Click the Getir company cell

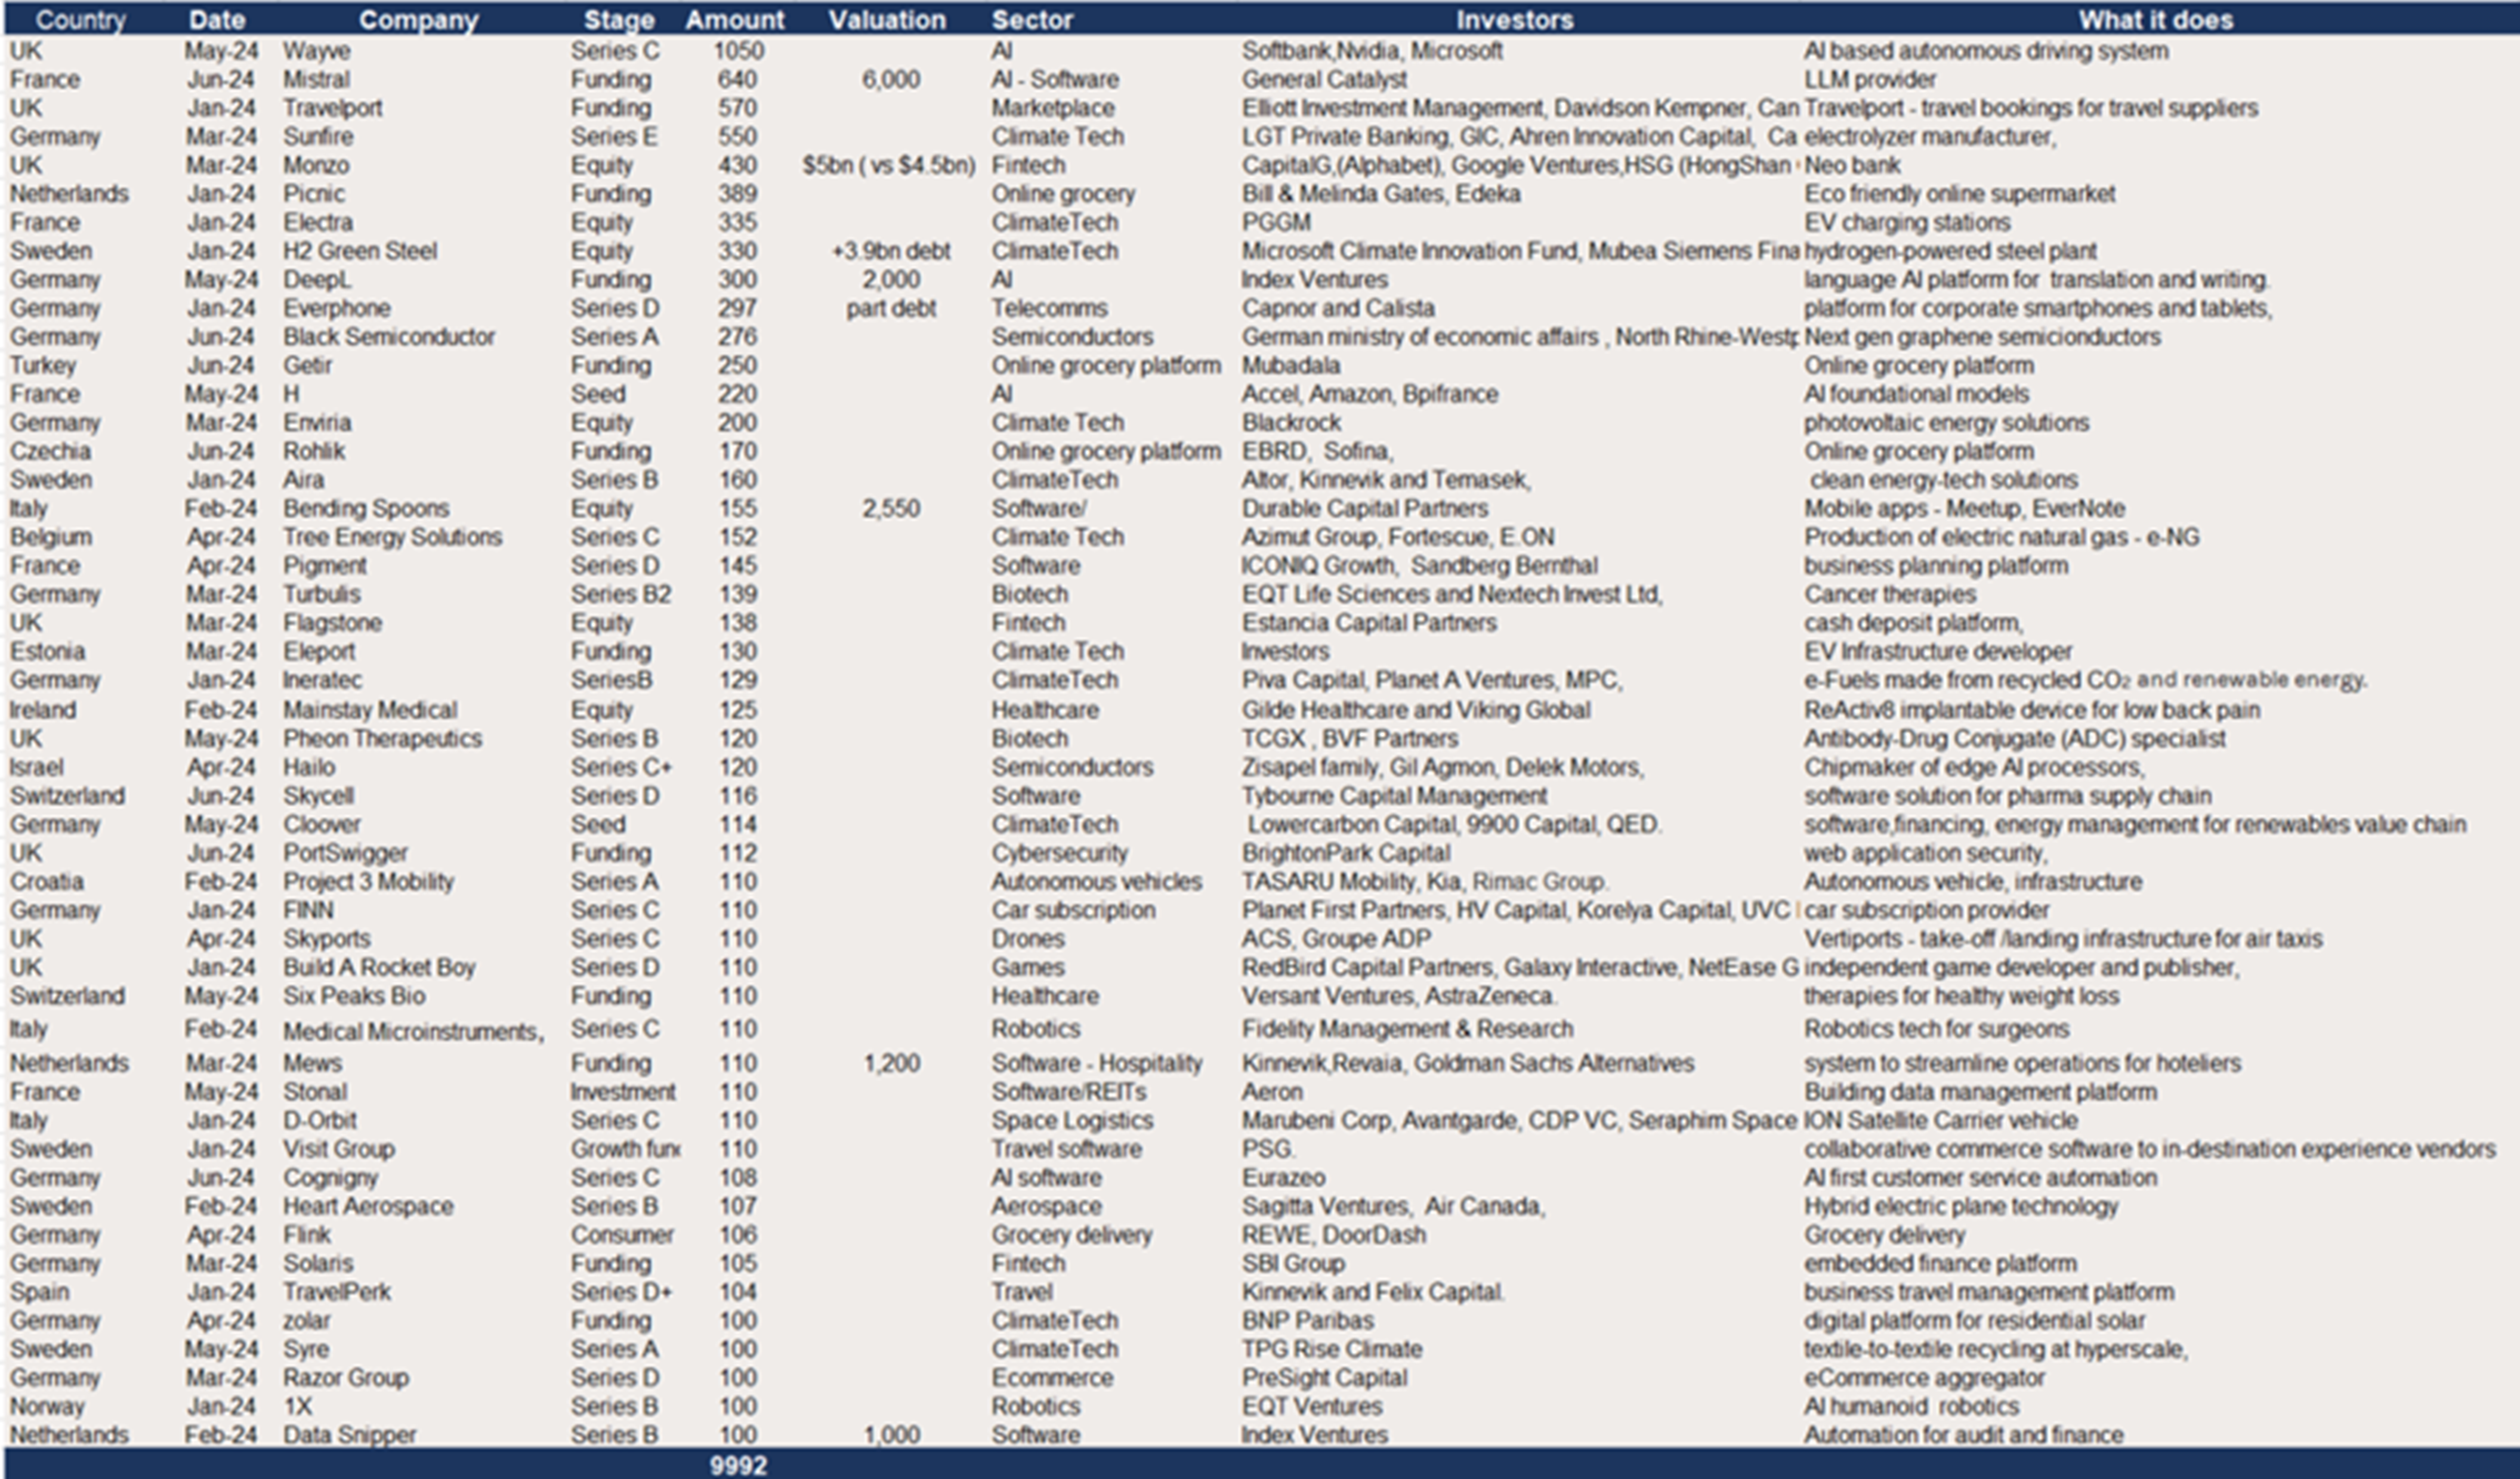pos(307,366)
